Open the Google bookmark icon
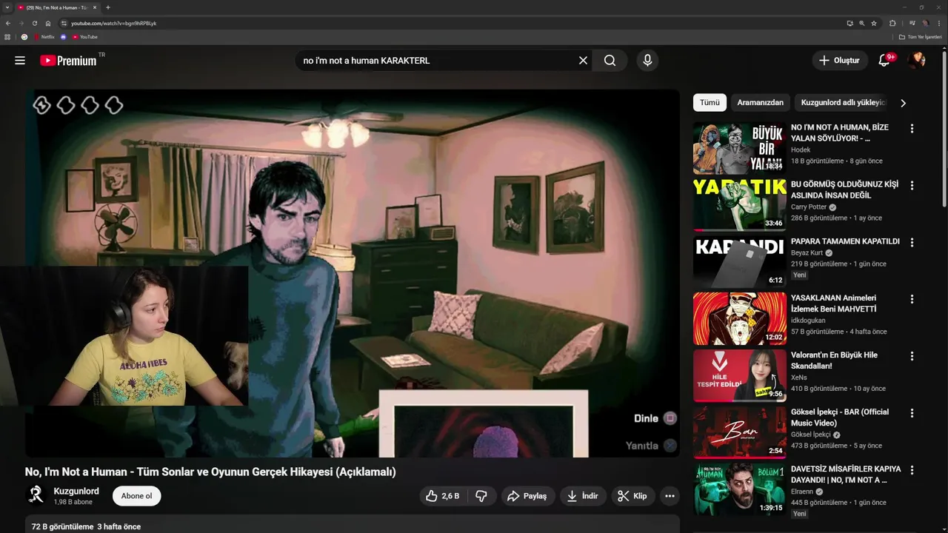 [24, 37]
